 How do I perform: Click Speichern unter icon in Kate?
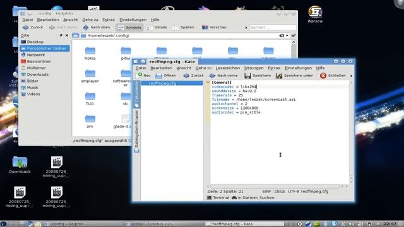pos(279,76)
